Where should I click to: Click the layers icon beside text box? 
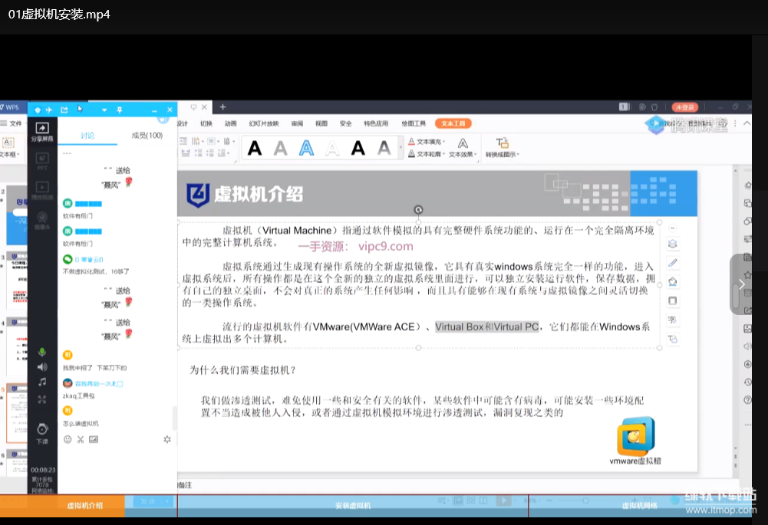(673, 244)
